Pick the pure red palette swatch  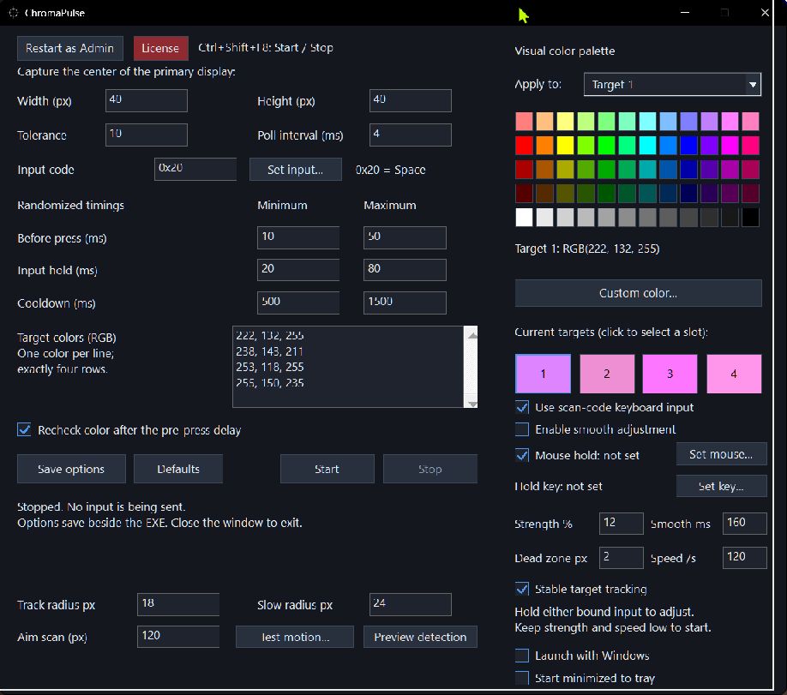coord(524,146)
